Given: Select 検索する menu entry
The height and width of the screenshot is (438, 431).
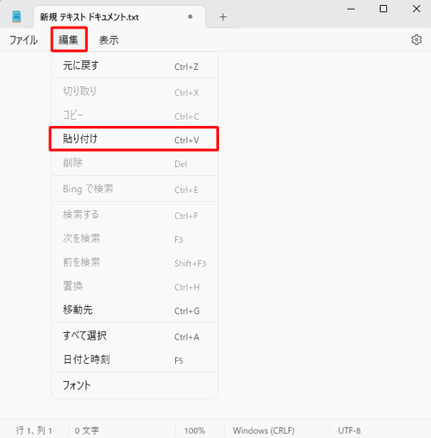Looking at the screenshot, I should point(134,215).
